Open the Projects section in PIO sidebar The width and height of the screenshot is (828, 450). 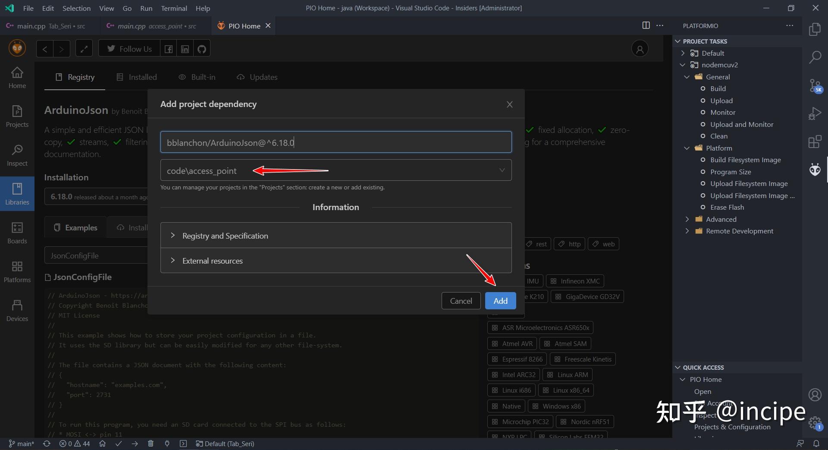click(17, 116)
